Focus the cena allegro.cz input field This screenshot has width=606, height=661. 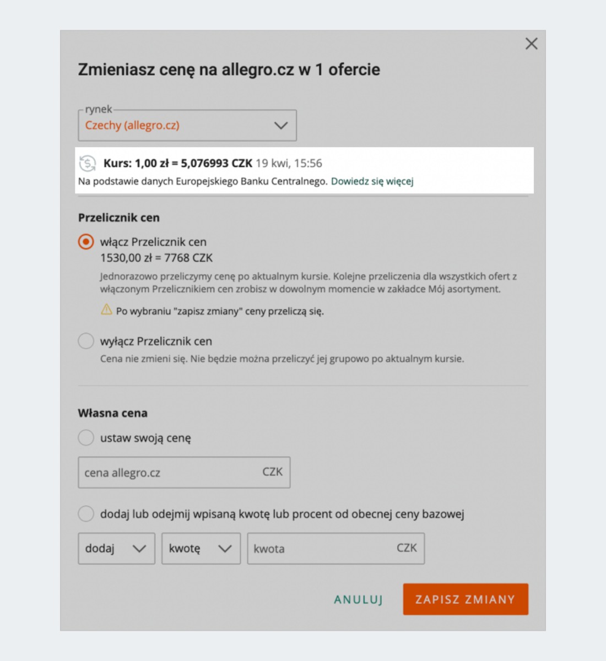point(171,473)
